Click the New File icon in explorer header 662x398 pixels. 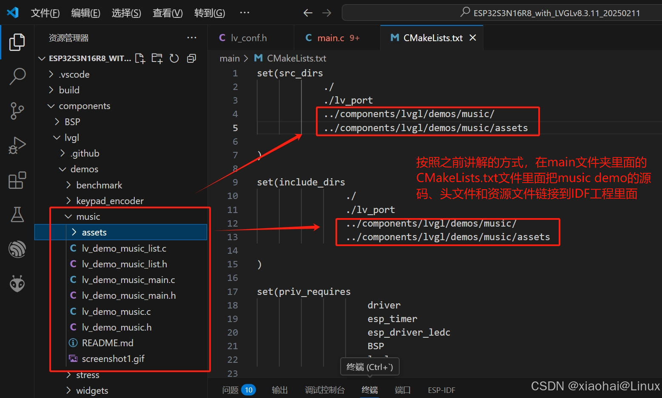[x=140, y=58]
